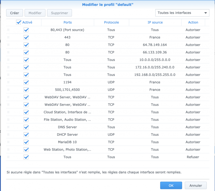
Task: Open the Toutes les interfaces dropdown
Action: click(182, 13)
